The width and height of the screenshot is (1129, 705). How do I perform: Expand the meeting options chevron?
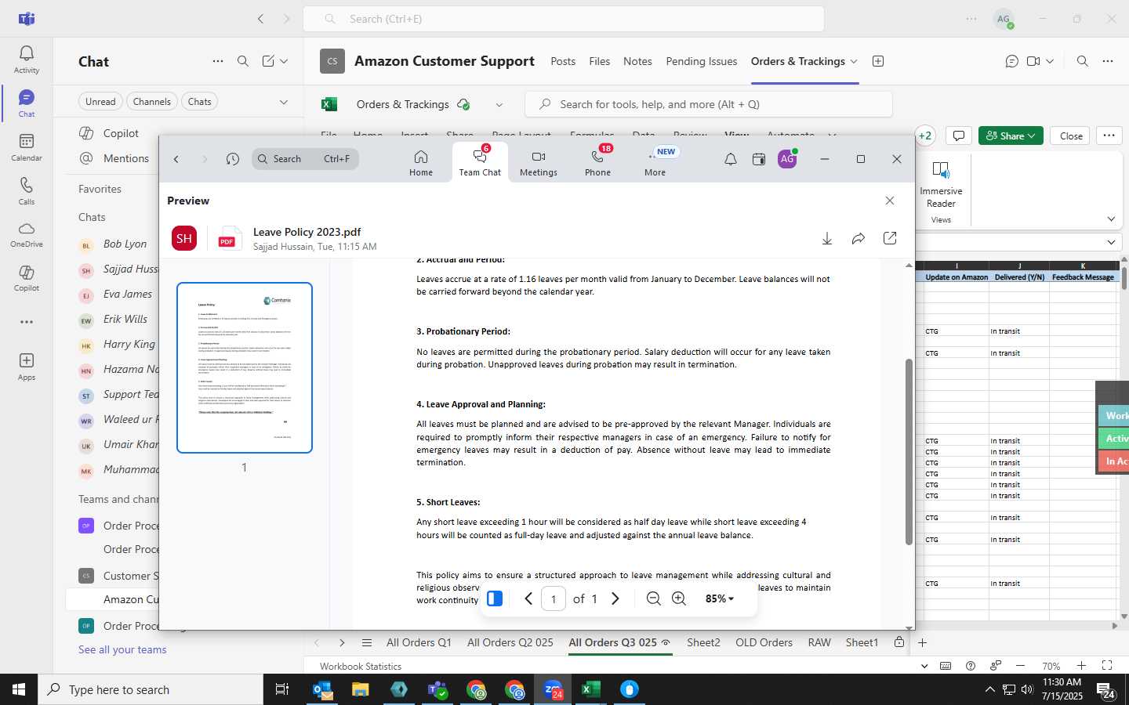1050,61
